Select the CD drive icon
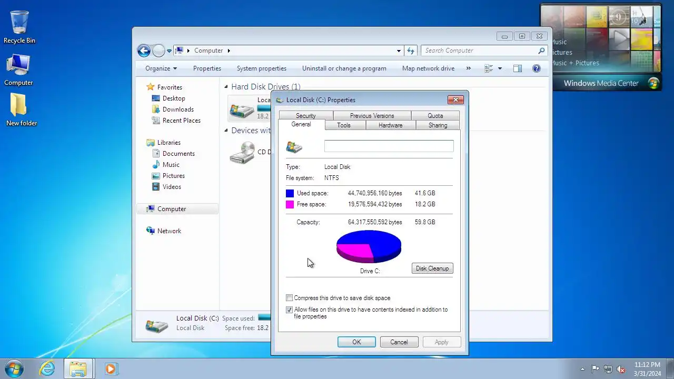Viewport: 674px width, 379px height. [x=242, y=153]
